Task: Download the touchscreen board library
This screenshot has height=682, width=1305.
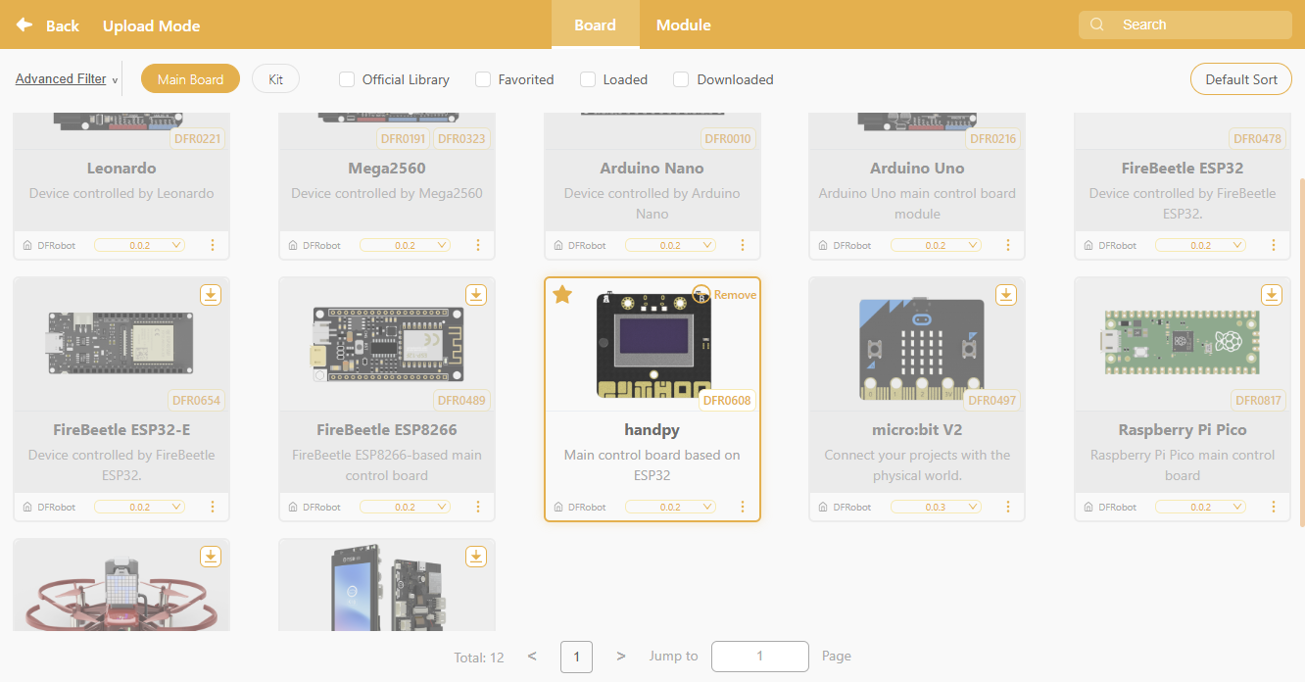Action: click(475, 556)
